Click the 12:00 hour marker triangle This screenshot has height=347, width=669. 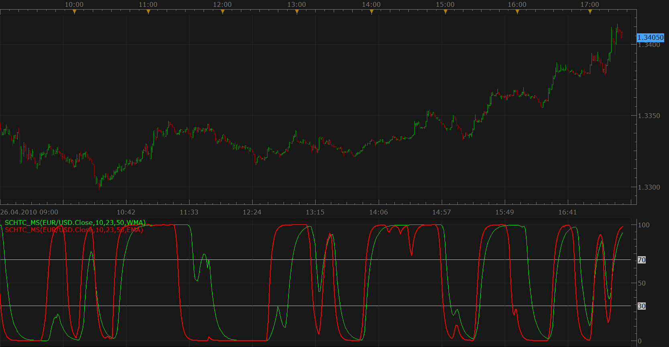[222, 12]
